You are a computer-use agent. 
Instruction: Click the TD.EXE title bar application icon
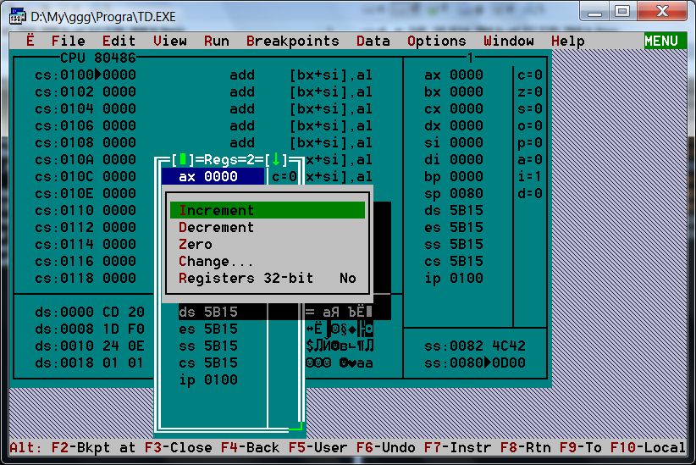[x=18, y=16]
